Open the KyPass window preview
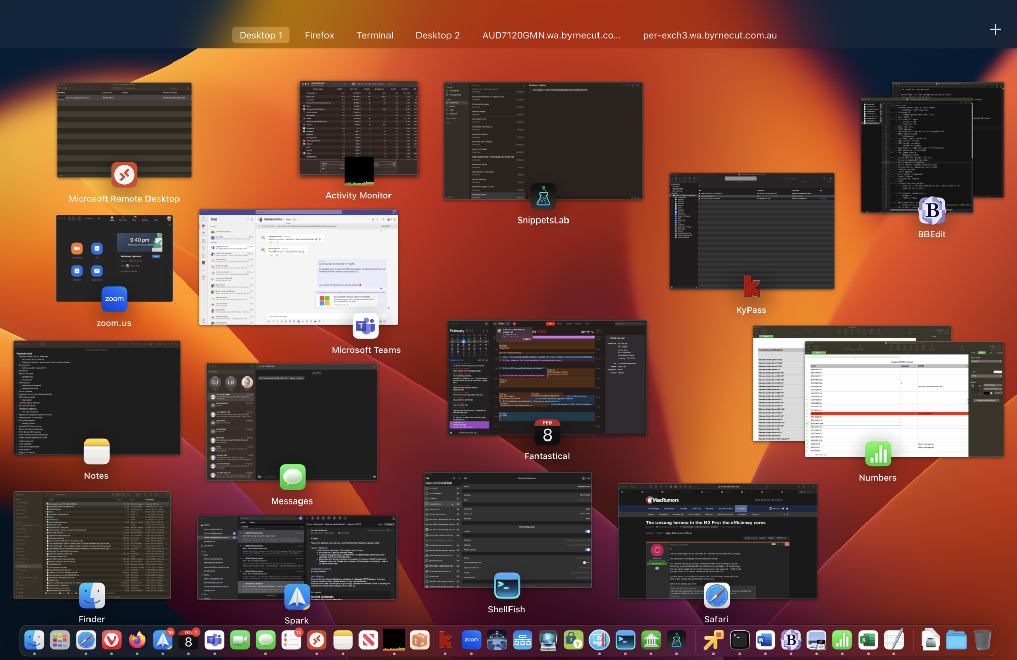This screenshot has height=660, width=1017. click(x=751, y=231)
